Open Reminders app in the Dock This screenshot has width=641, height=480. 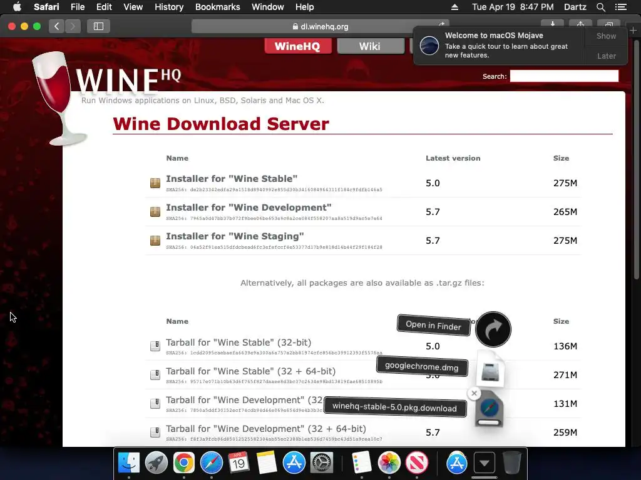361,463
